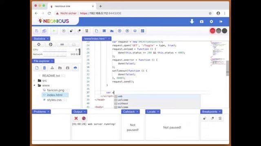Click toolbar icon with black-and-gray dot pair

pyautogui.click(x=71, y=31)
